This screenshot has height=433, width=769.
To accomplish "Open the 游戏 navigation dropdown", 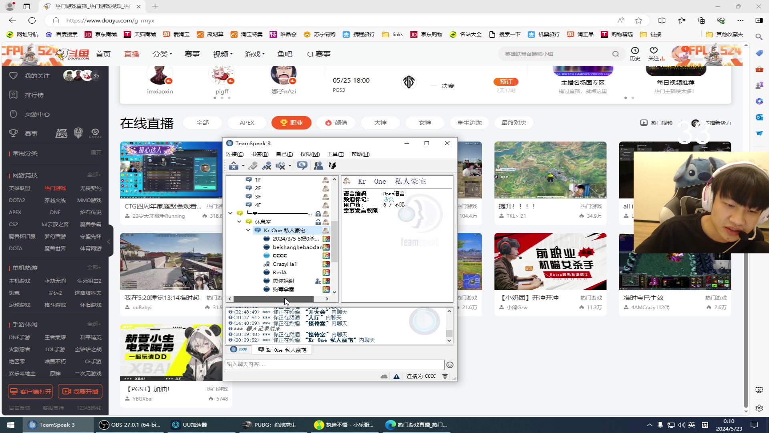I will point(255,54).
